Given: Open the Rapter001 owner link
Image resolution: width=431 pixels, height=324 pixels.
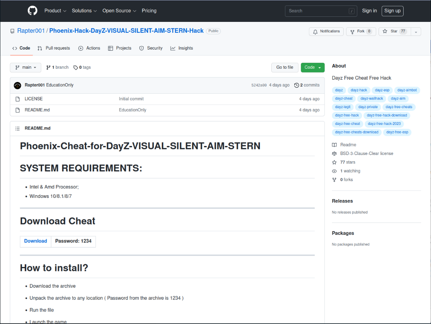Looking at the screenshot, I should click(x=31, y=31).
